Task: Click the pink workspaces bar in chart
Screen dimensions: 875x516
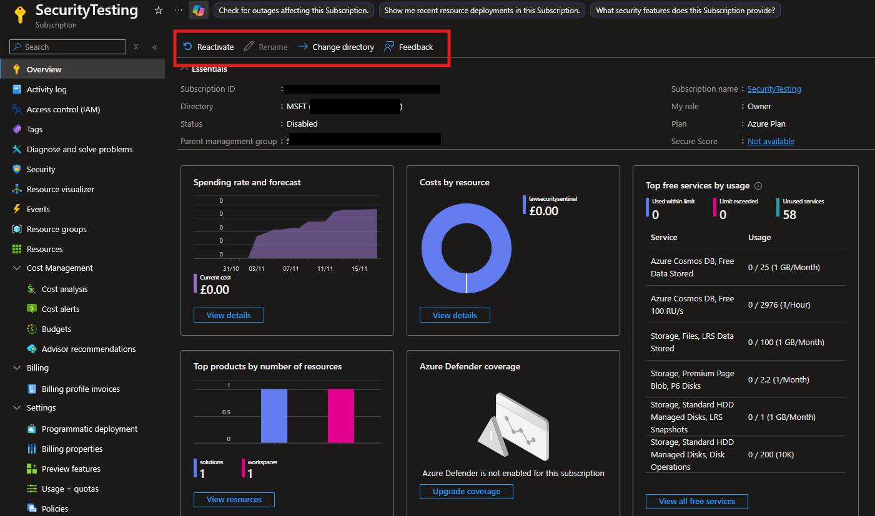Action: click(x=341, y=416)
